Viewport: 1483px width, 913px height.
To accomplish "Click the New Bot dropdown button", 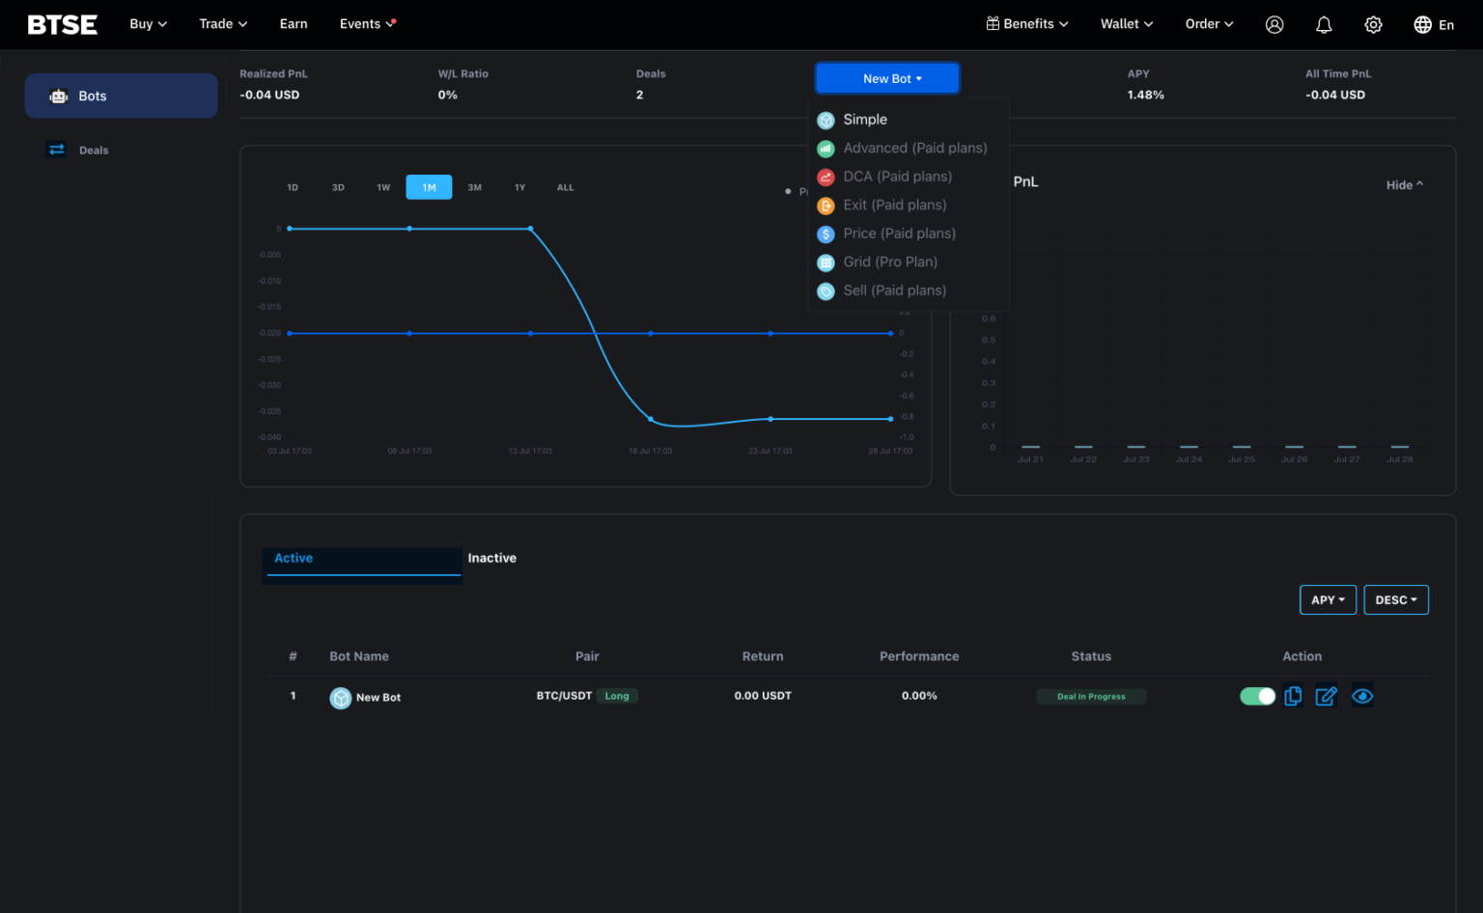I will coord(887,78).
